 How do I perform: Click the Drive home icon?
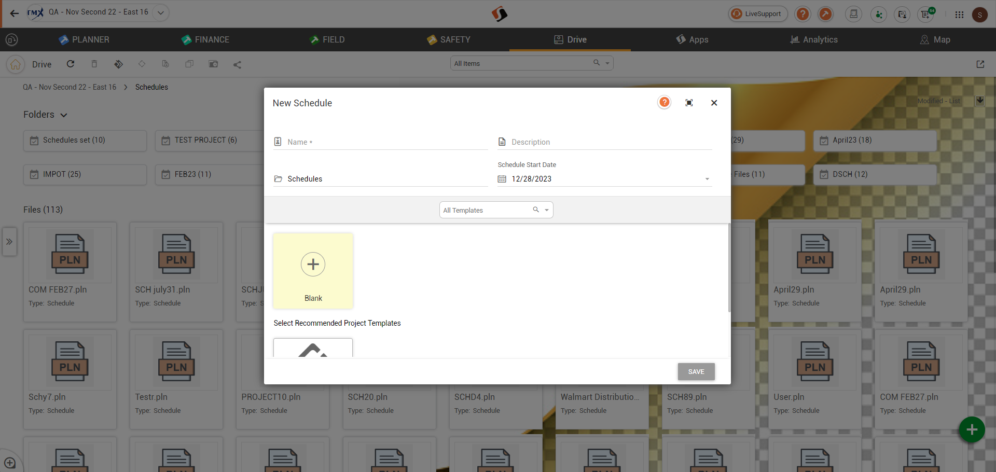point(16,64)
